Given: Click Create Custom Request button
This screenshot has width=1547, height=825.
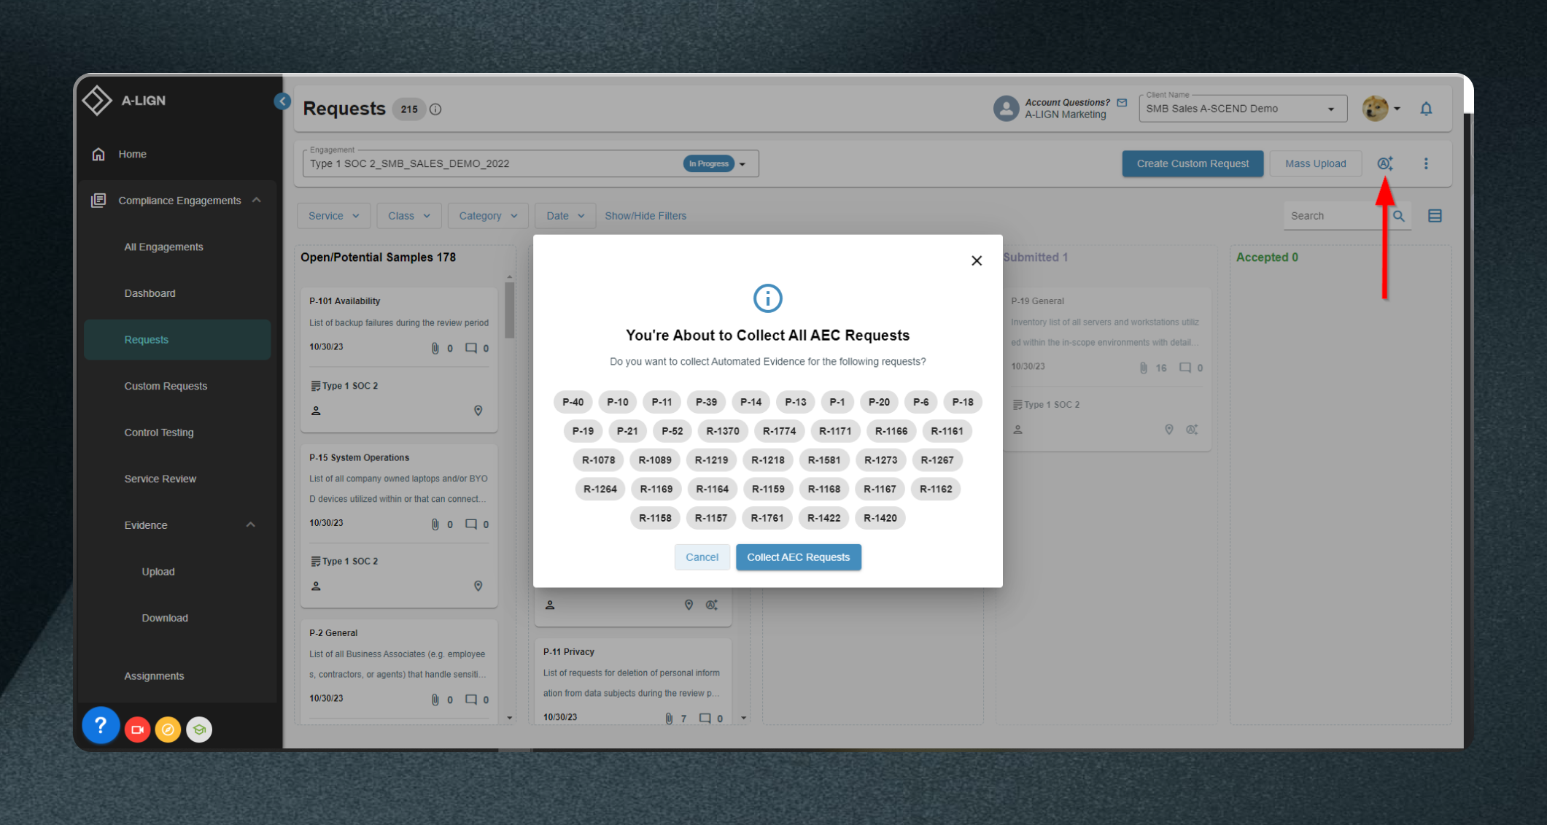Looking at the screenshot, I should tap(1193, 163).
